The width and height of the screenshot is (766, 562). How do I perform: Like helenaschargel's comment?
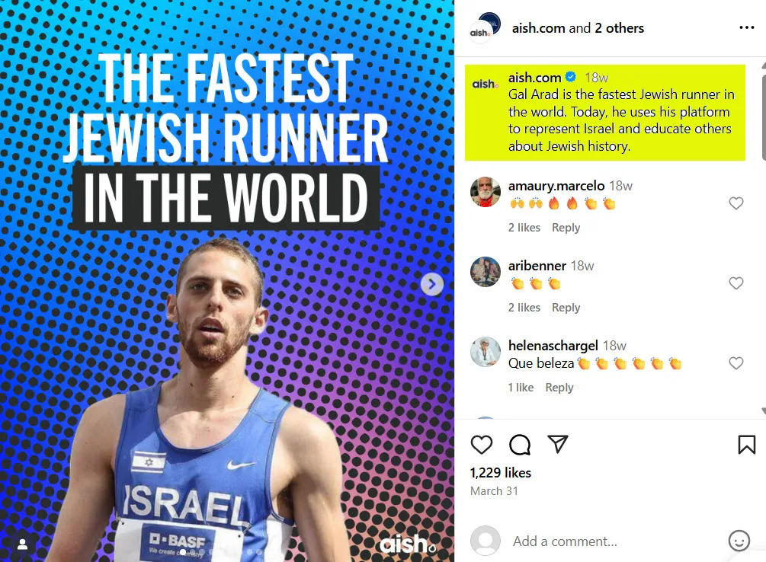tap(736, 363)
